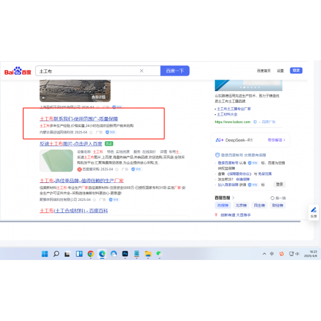Open top hot item 创新有道 大显身手
321x321 pixels.
pyautogui.click(x=236, y=215)
